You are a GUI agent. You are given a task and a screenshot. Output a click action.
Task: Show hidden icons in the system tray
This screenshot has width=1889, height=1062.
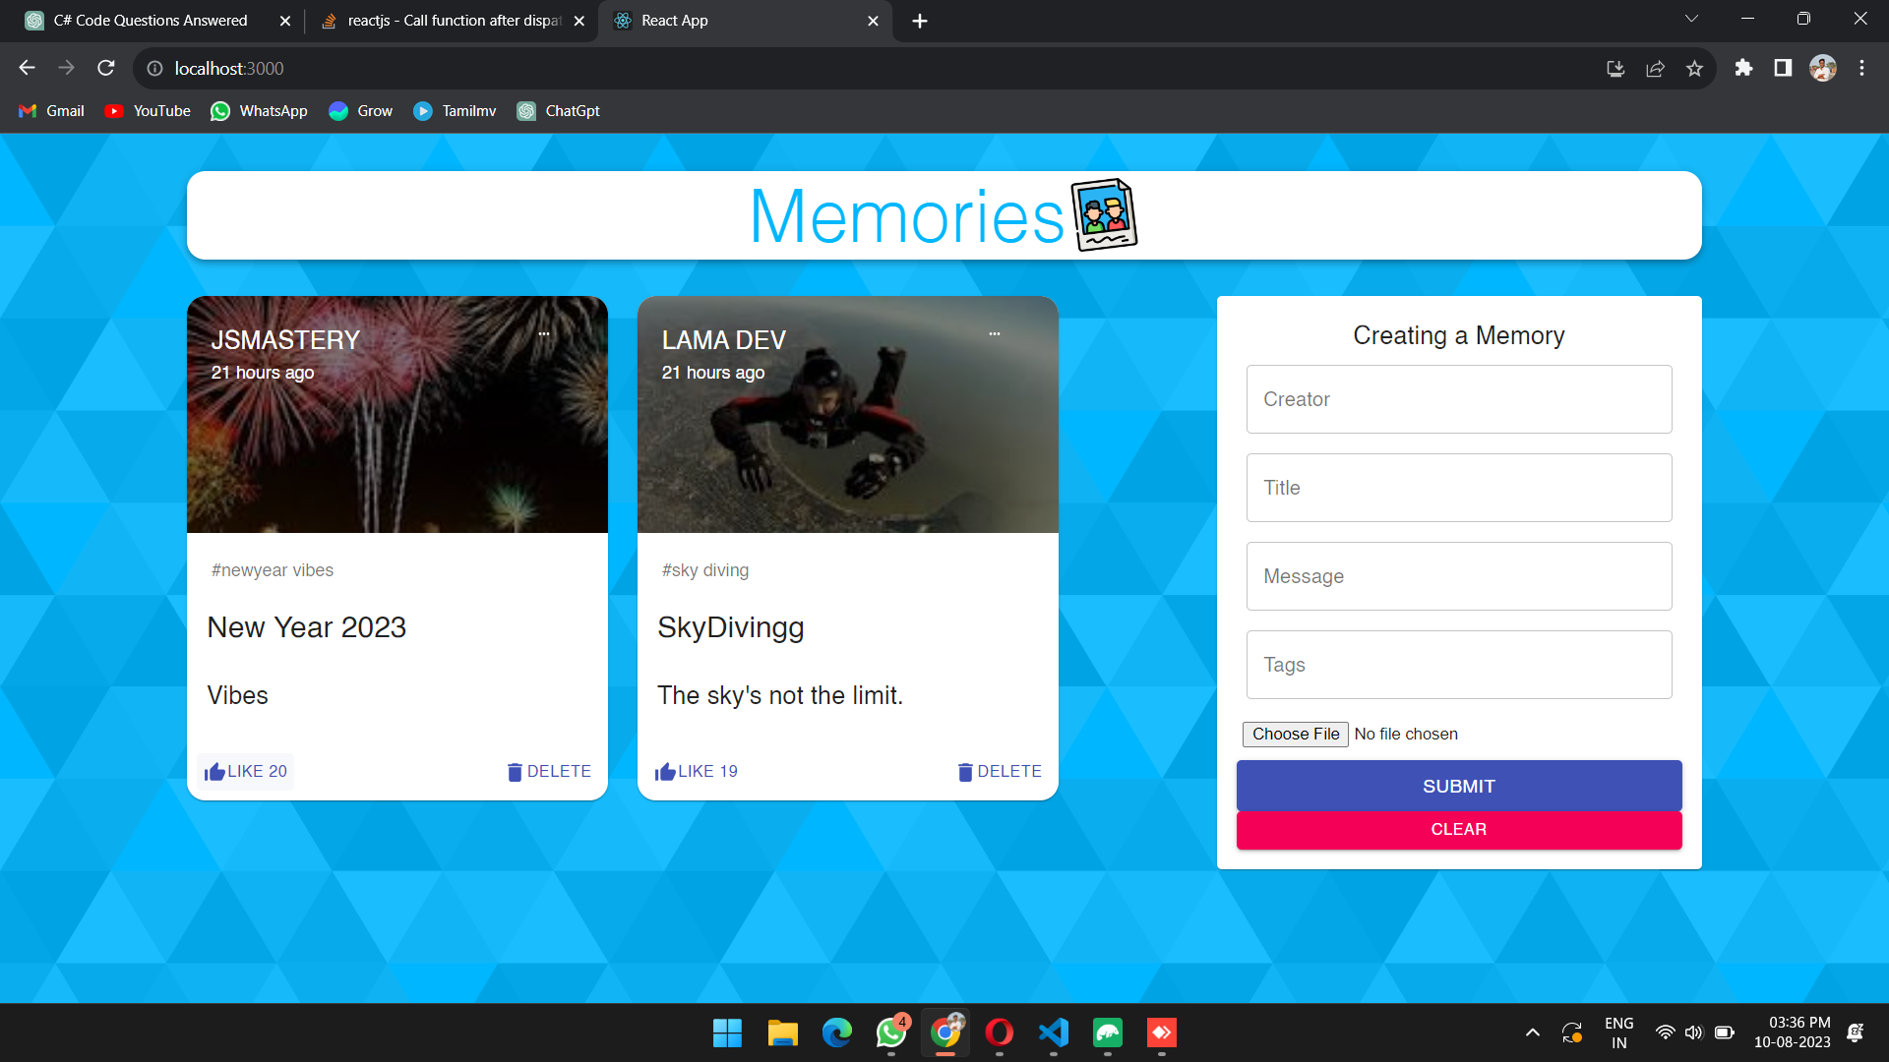tap(1532, 1032)
